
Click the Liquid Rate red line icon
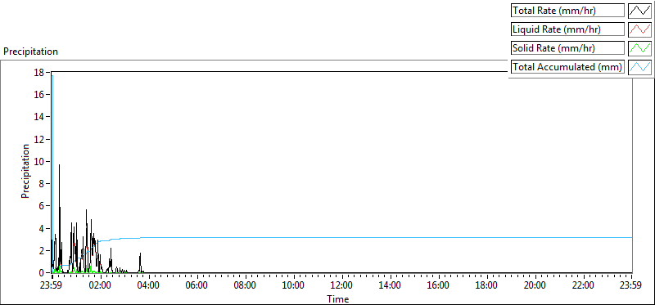coord(639,29)
